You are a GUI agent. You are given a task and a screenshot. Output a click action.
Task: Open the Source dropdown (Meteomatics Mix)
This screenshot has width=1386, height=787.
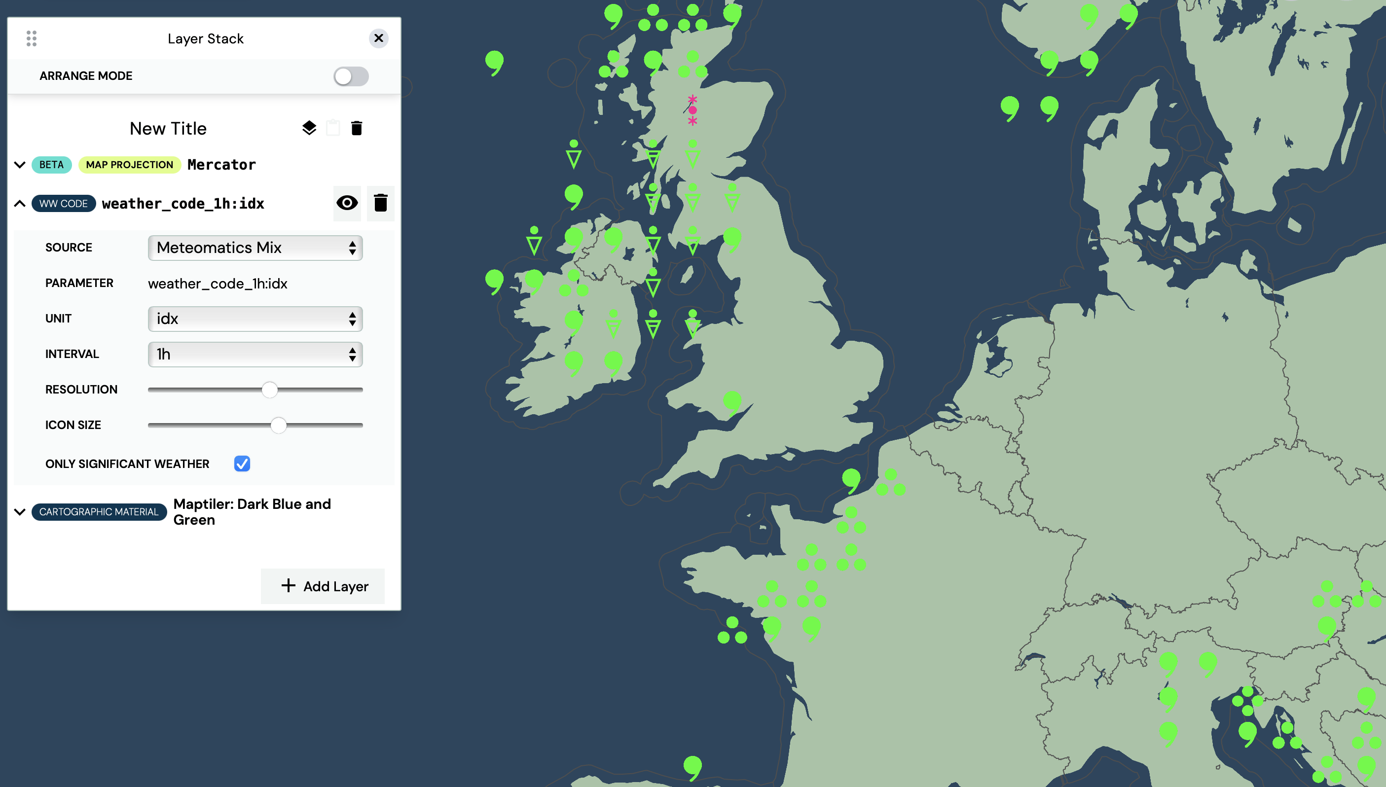(x=255, y=248)
